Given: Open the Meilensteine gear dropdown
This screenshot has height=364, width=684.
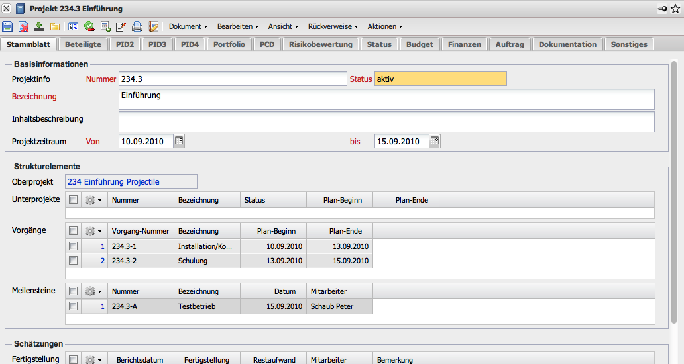Looking at the screenshot, I should 93,291.
